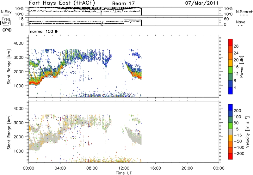The image size is (253, 175).
Task: Click the 'Fort Hays East (fitACF)' title
Action: 62,3
